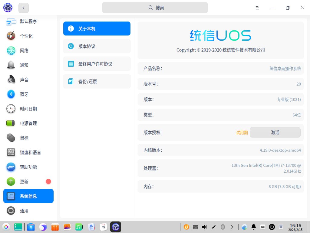Select the Network (网络) globe icon
Viewport: 310px width, 233px height.
[11, 51]
